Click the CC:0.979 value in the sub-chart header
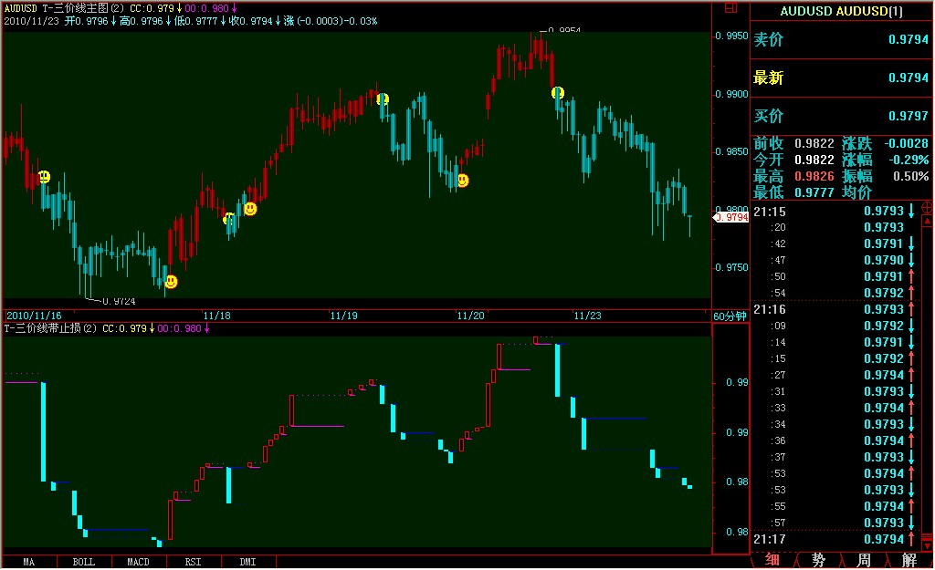The width and height of the screenshot is (935, 570). click(x=124, y=328)
